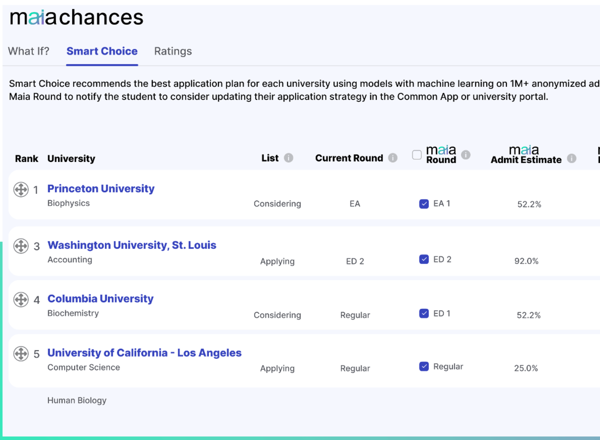Image resolution: width=600 pixels, height=440 pixels.
Task: Click the Biophysics major under Princeton
Action: click(x=68, y=203)
